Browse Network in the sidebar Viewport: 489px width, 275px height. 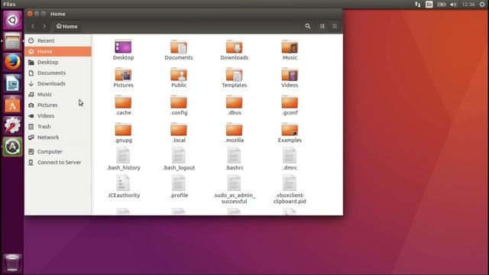tap(58, 137)
